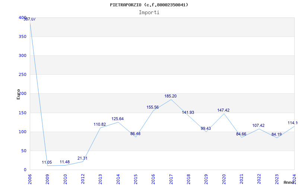Click the 84.66 data label for 2021
Viewport: 298px width, 186px height.
241,134
